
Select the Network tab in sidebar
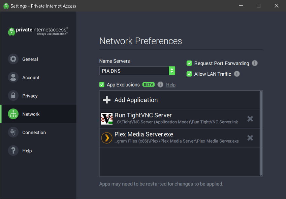pos(31,114)
